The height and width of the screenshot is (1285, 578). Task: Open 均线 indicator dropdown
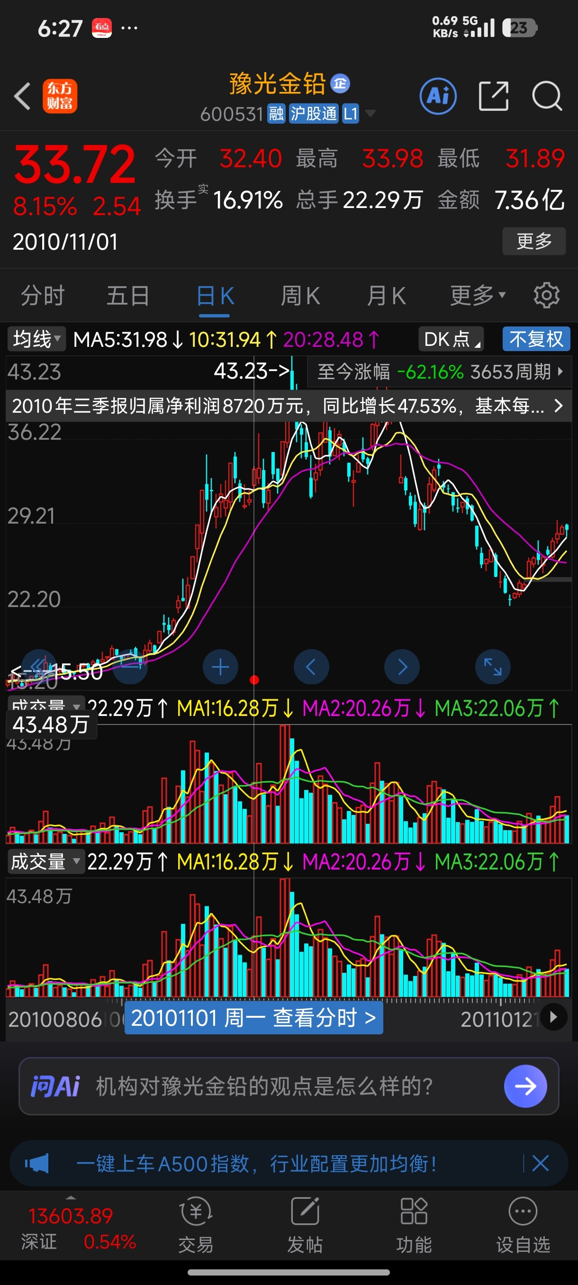tap(36, 339)
